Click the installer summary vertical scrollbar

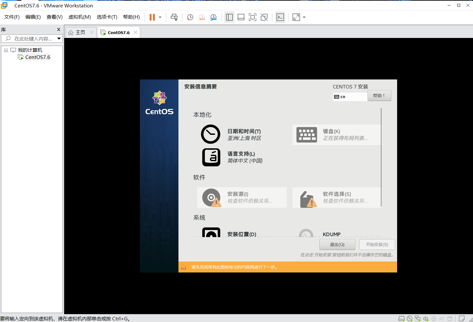pos(381,158)
